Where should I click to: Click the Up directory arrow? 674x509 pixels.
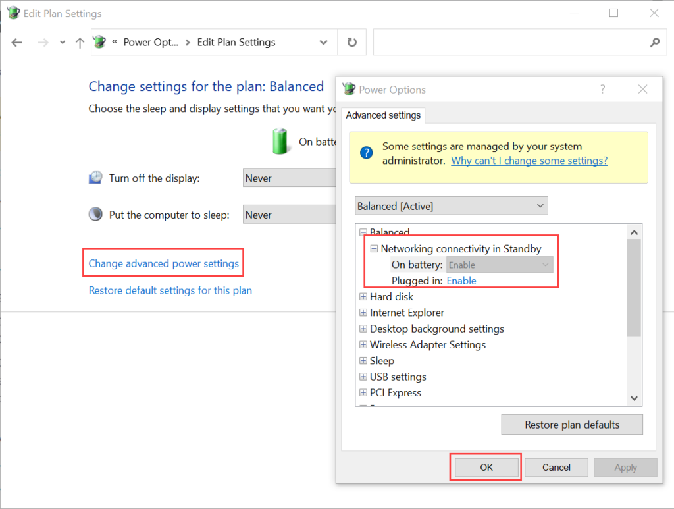80,43
